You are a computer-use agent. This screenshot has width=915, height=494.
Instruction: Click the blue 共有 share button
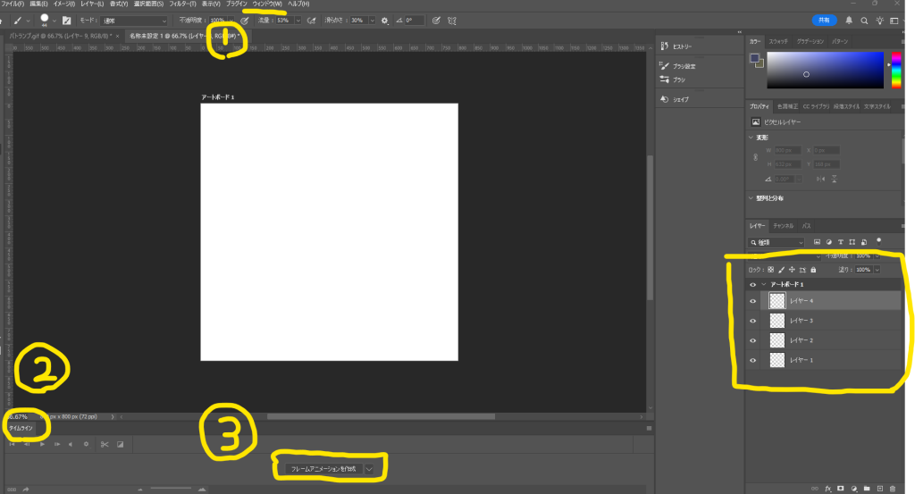[x=824, y=21]
